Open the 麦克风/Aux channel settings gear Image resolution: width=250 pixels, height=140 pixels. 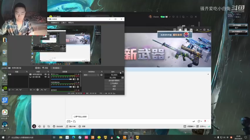78,79
